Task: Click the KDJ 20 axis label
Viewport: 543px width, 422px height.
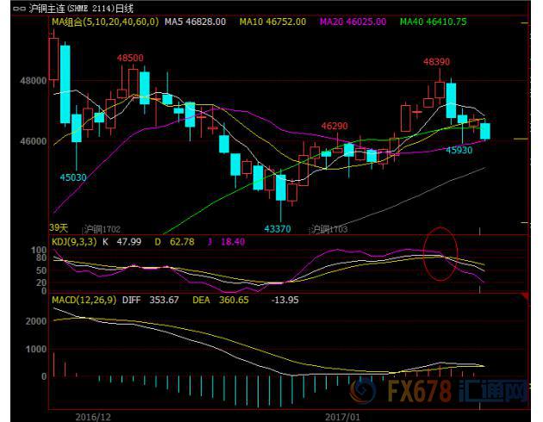Action: coord(41,282)
